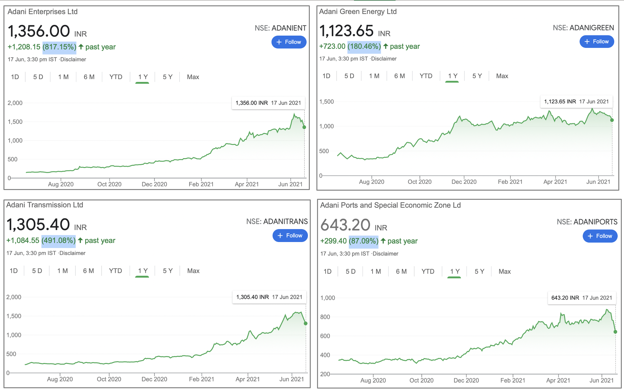Screen dimensions: 624x392
Task: Select 1 Y range on Adani Transmission chart
Action: pos(143,271)
